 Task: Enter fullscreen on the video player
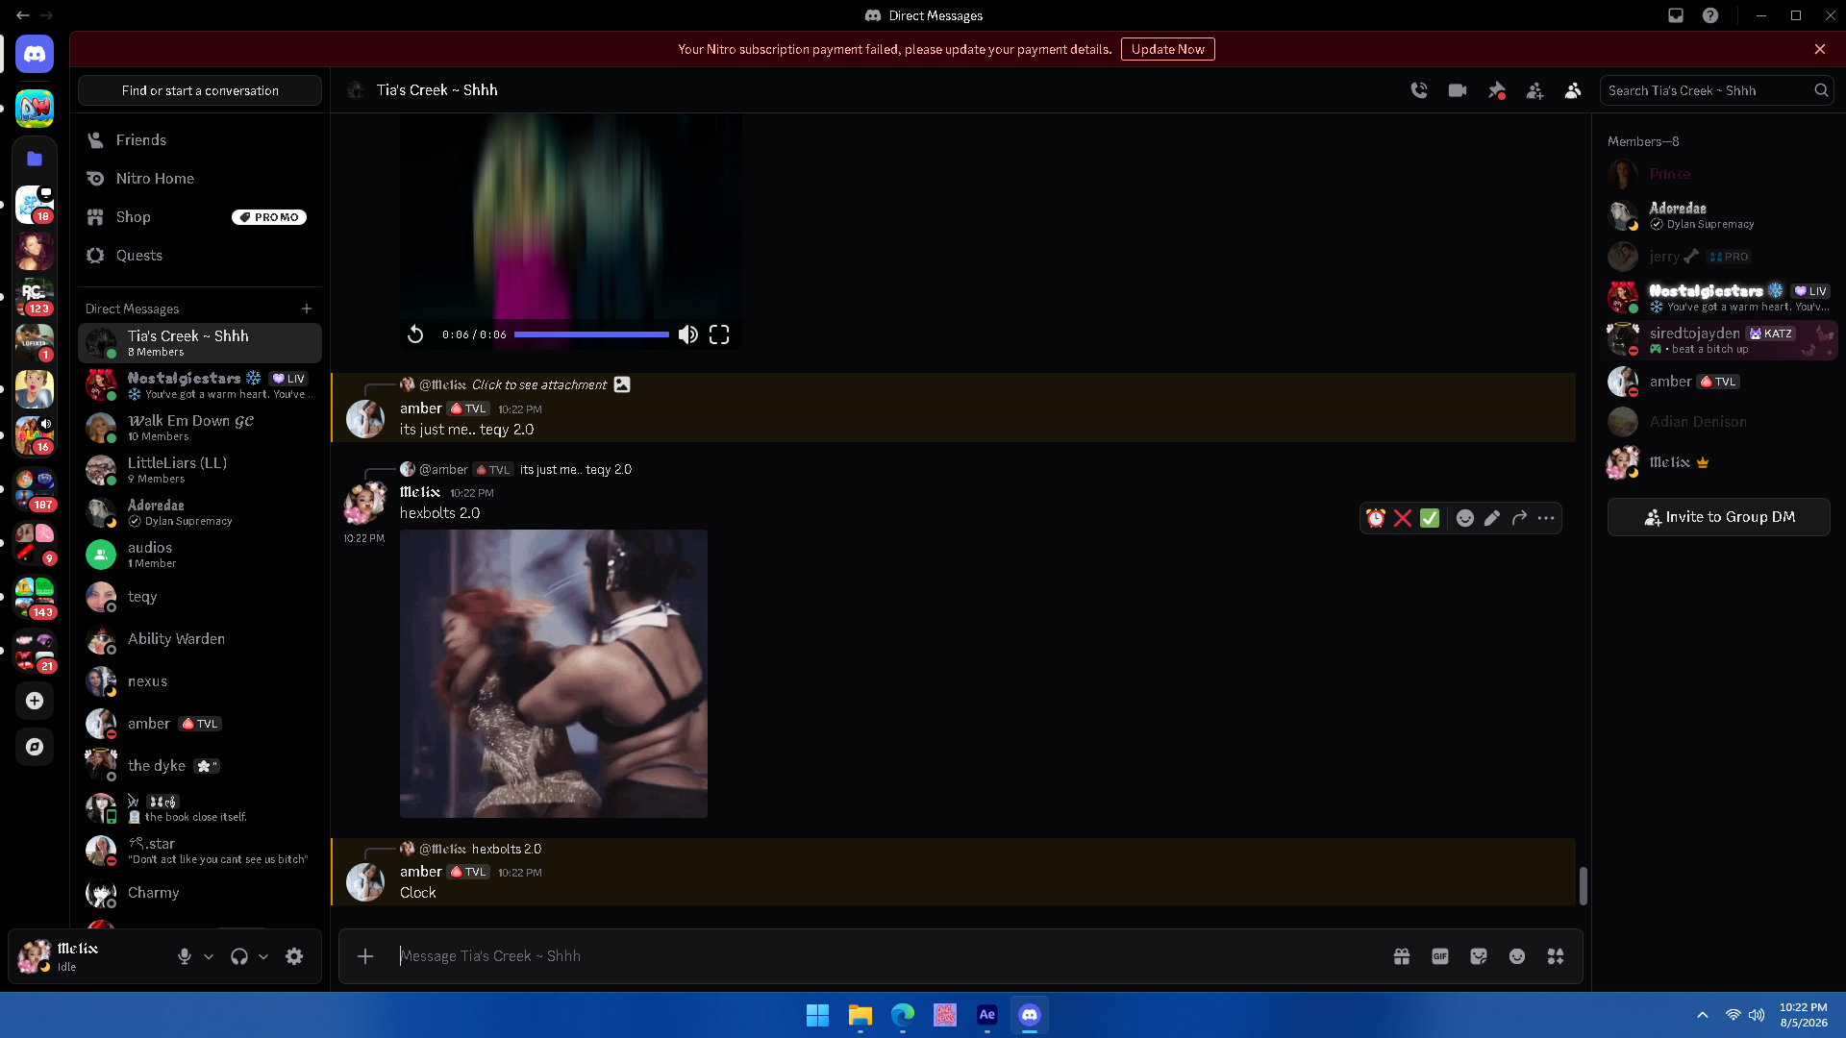(719, 334)
